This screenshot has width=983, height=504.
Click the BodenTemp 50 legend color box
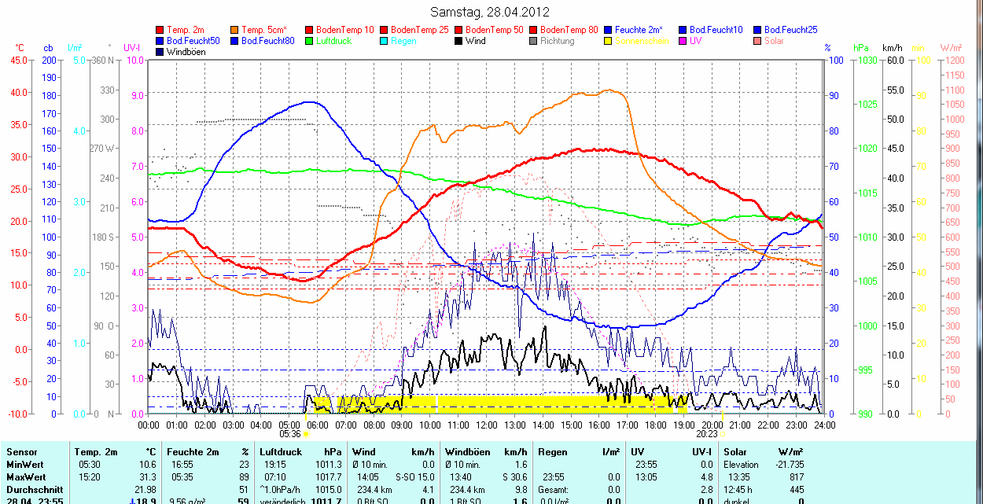click(x=459, y=30)
